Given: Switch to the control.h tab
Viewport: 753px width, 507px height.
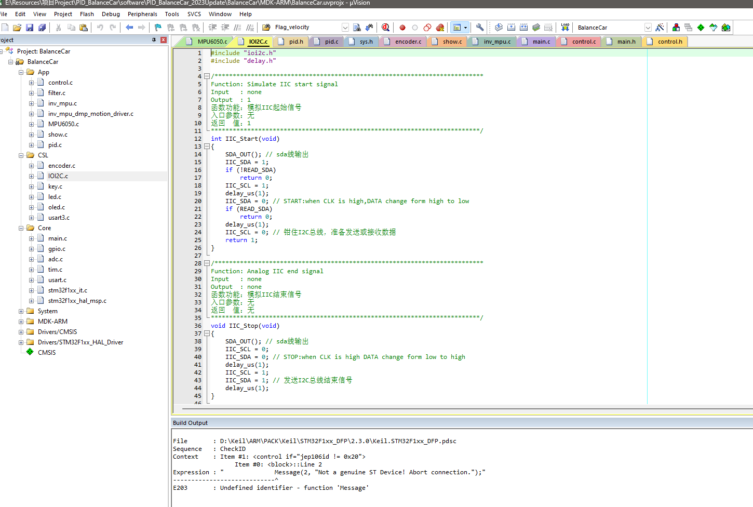Looking at the screenshot, I should (665, 42).
